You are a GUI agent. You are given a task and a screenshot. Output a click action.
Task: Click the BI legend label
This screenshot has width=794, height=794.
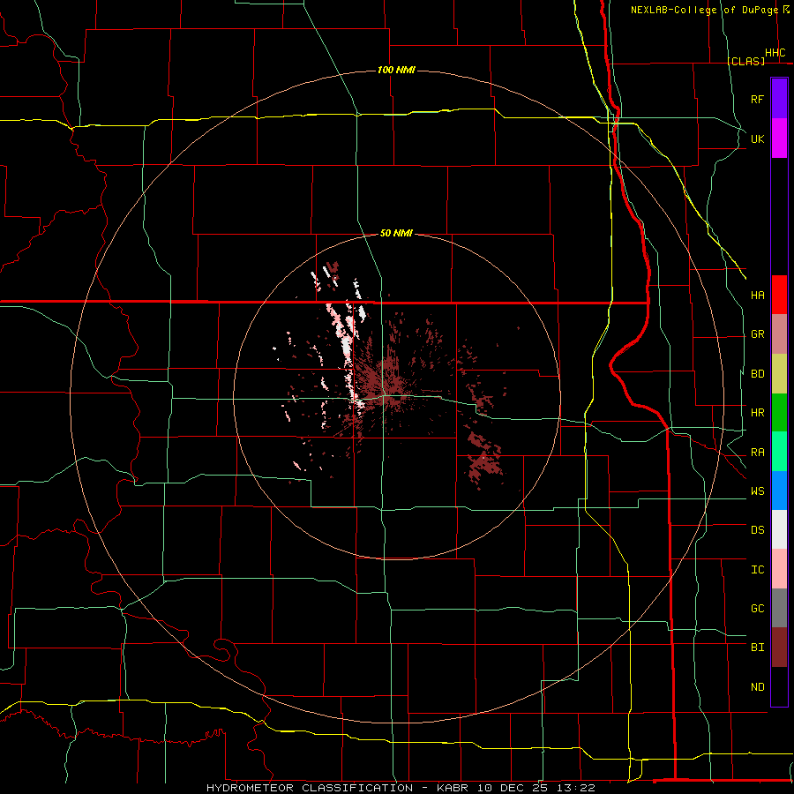[x=757, y=648]
